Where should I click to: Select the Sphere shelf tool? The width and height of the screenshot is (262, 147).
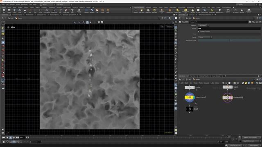(9, 11)
